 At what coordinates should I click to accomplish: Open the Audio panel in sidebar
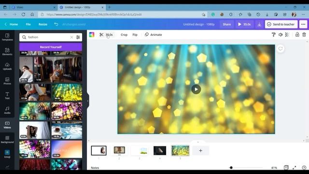pyautogui.click(x=7, y=110)
